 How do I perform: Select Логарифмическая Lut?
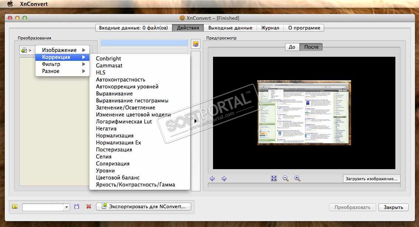coord(140,122)
